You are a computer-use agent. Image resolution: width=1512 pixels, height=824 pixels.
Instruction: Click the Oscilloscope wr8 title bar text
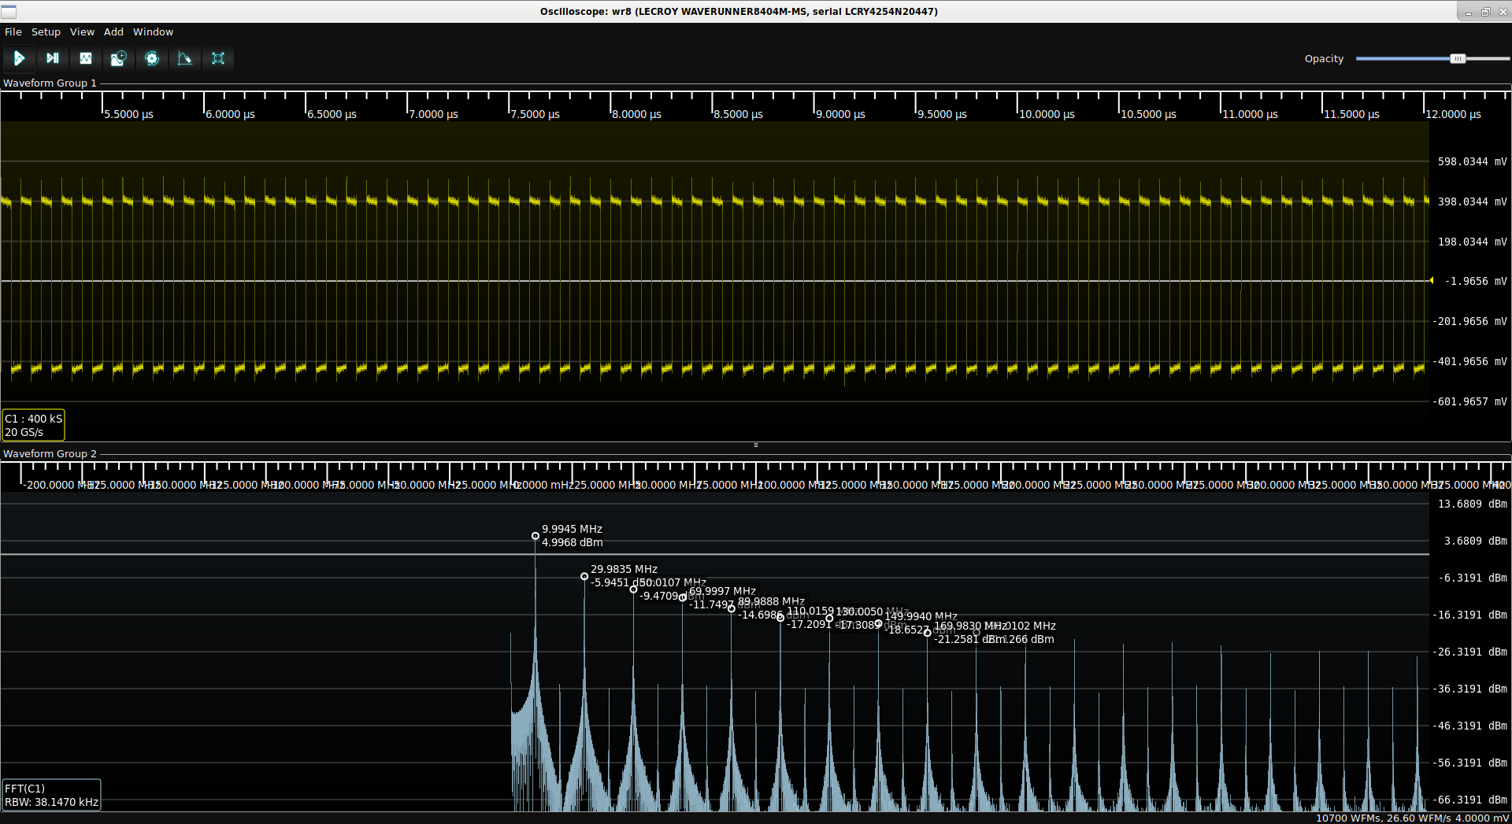pos(739,12)
